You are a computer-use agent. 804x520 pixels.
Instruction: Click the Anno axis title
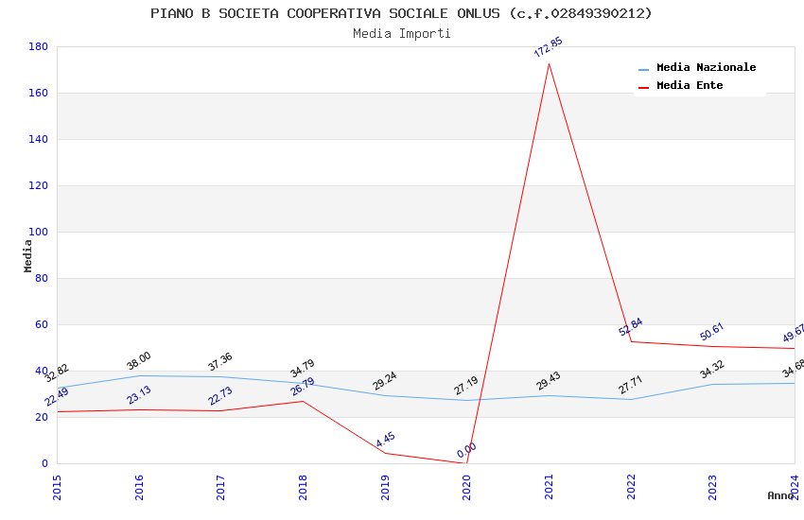[x=780, y=495]
